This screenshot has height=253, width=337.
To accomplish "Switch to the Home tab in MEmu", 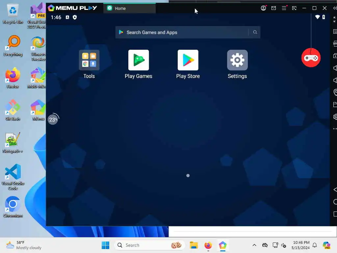I will tap(129, 8).
